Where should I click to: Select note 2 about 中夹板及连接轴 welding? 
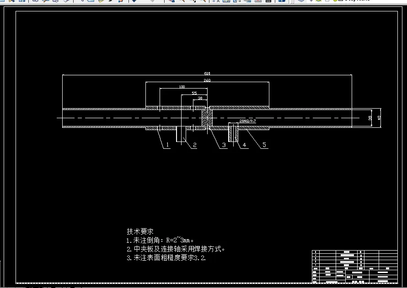[176, 249]
